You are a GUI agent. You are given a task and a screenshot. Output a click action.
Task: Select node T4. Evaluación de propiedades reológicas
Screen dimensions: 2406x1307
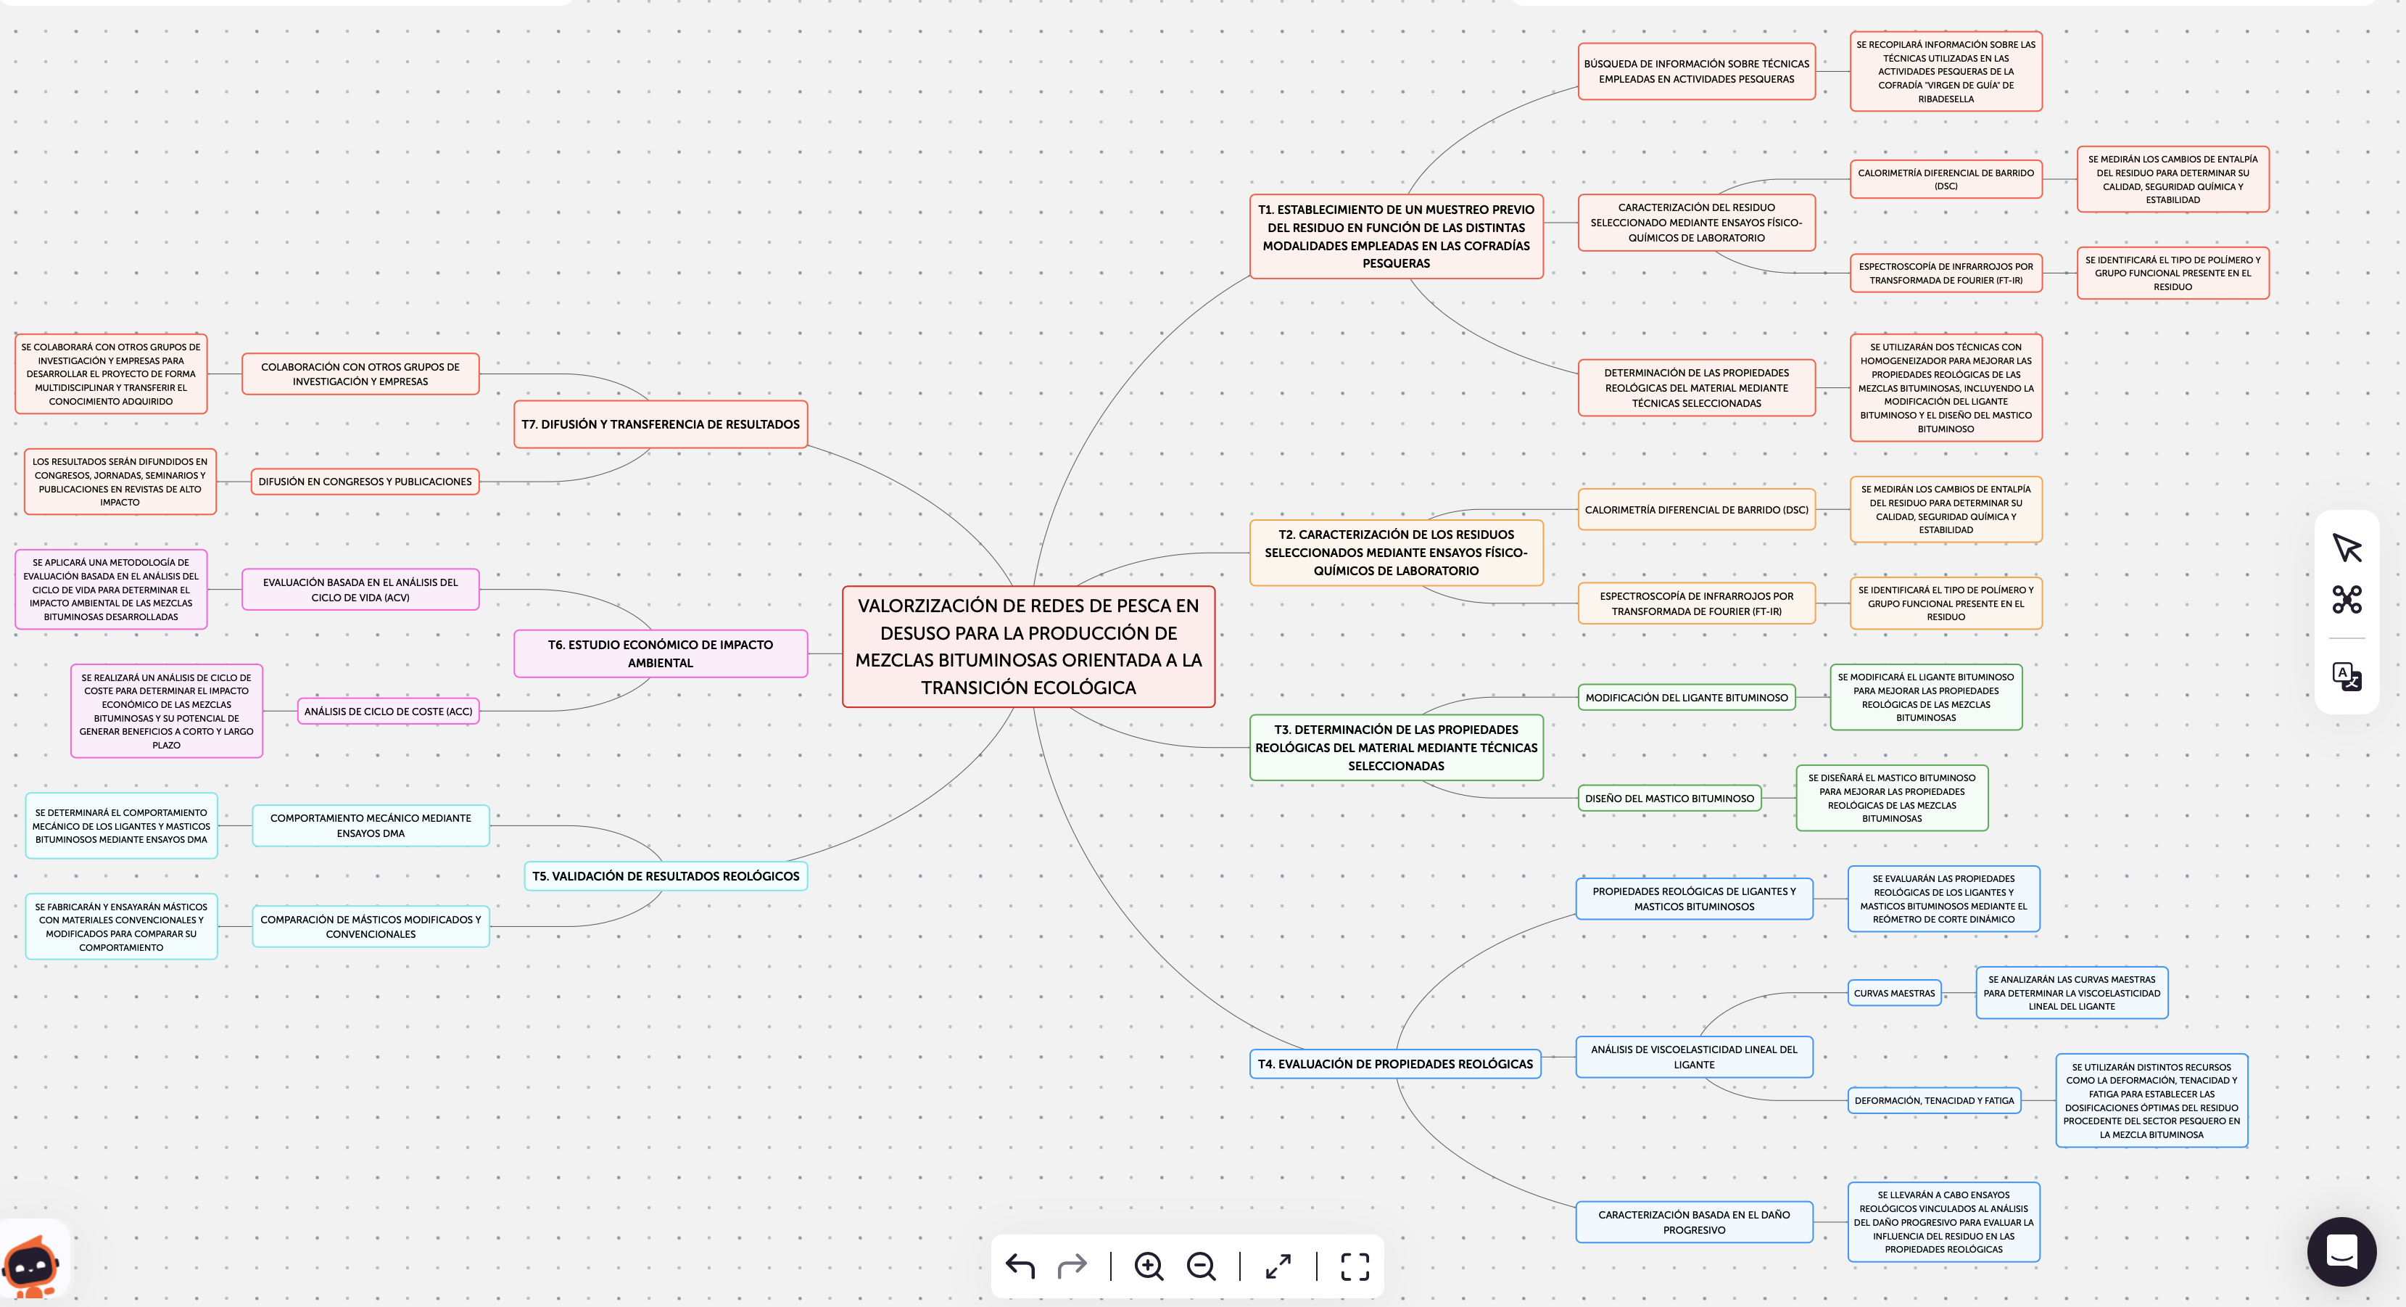coord(1394,1063)
